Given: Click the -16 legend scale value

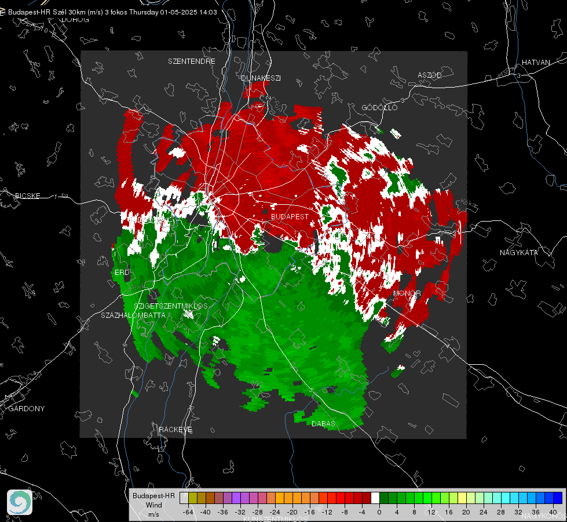Looking at the screenshot, I should [309, 512].
